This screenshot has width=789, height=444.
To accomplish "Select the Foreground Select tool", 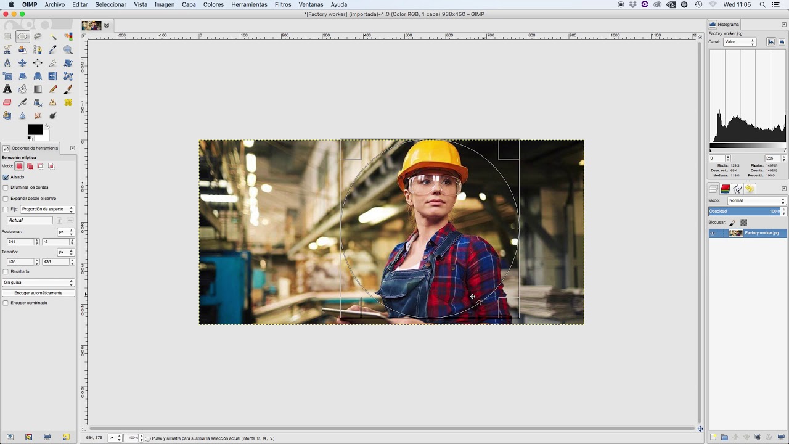I will (22, 50).
